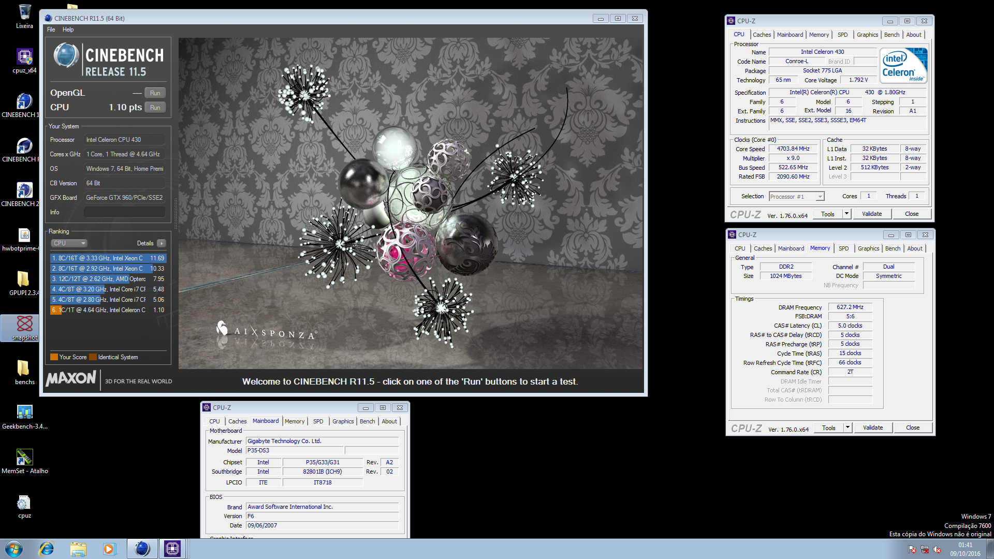Click the rendered Cinebench scene image
The image size is (994, 559).
(x=411, y=203)
